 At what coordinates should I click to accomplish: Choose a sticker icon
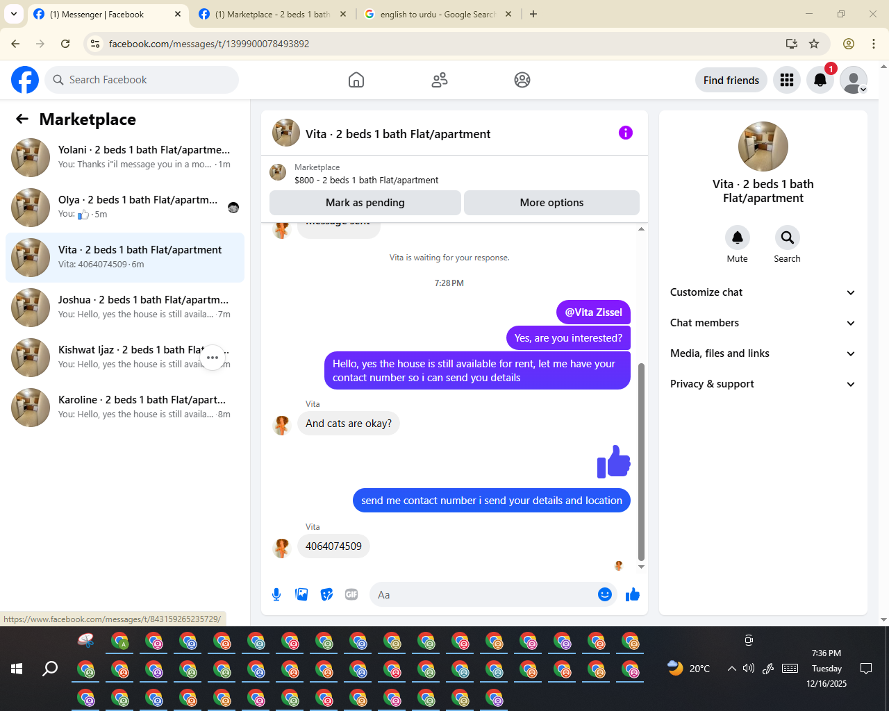326,594
